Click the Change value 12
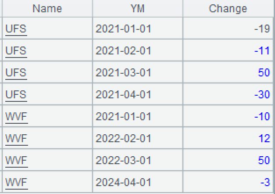 tap(264, 139)
